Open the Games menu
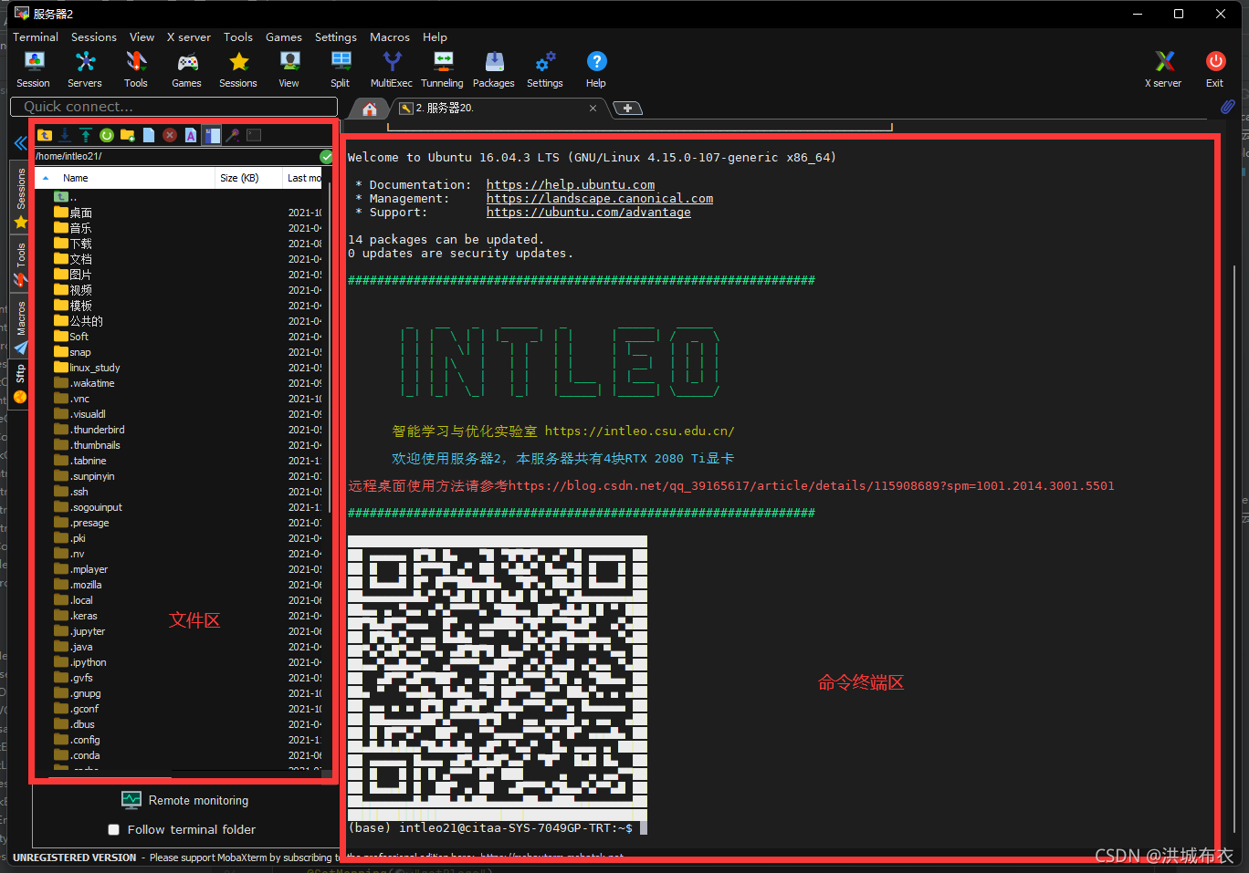Screen dimensions: 1249x873 click(x=284, y=37)
